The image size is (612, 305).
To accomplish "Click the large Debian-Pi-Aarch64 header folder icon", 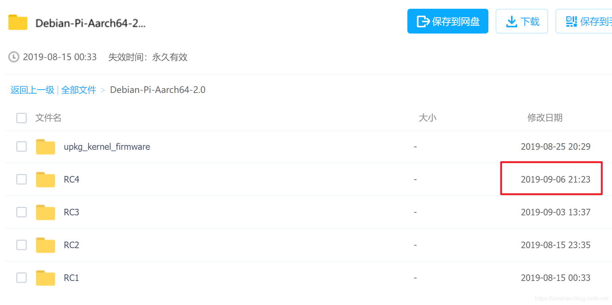I will [x=18, y=22].
